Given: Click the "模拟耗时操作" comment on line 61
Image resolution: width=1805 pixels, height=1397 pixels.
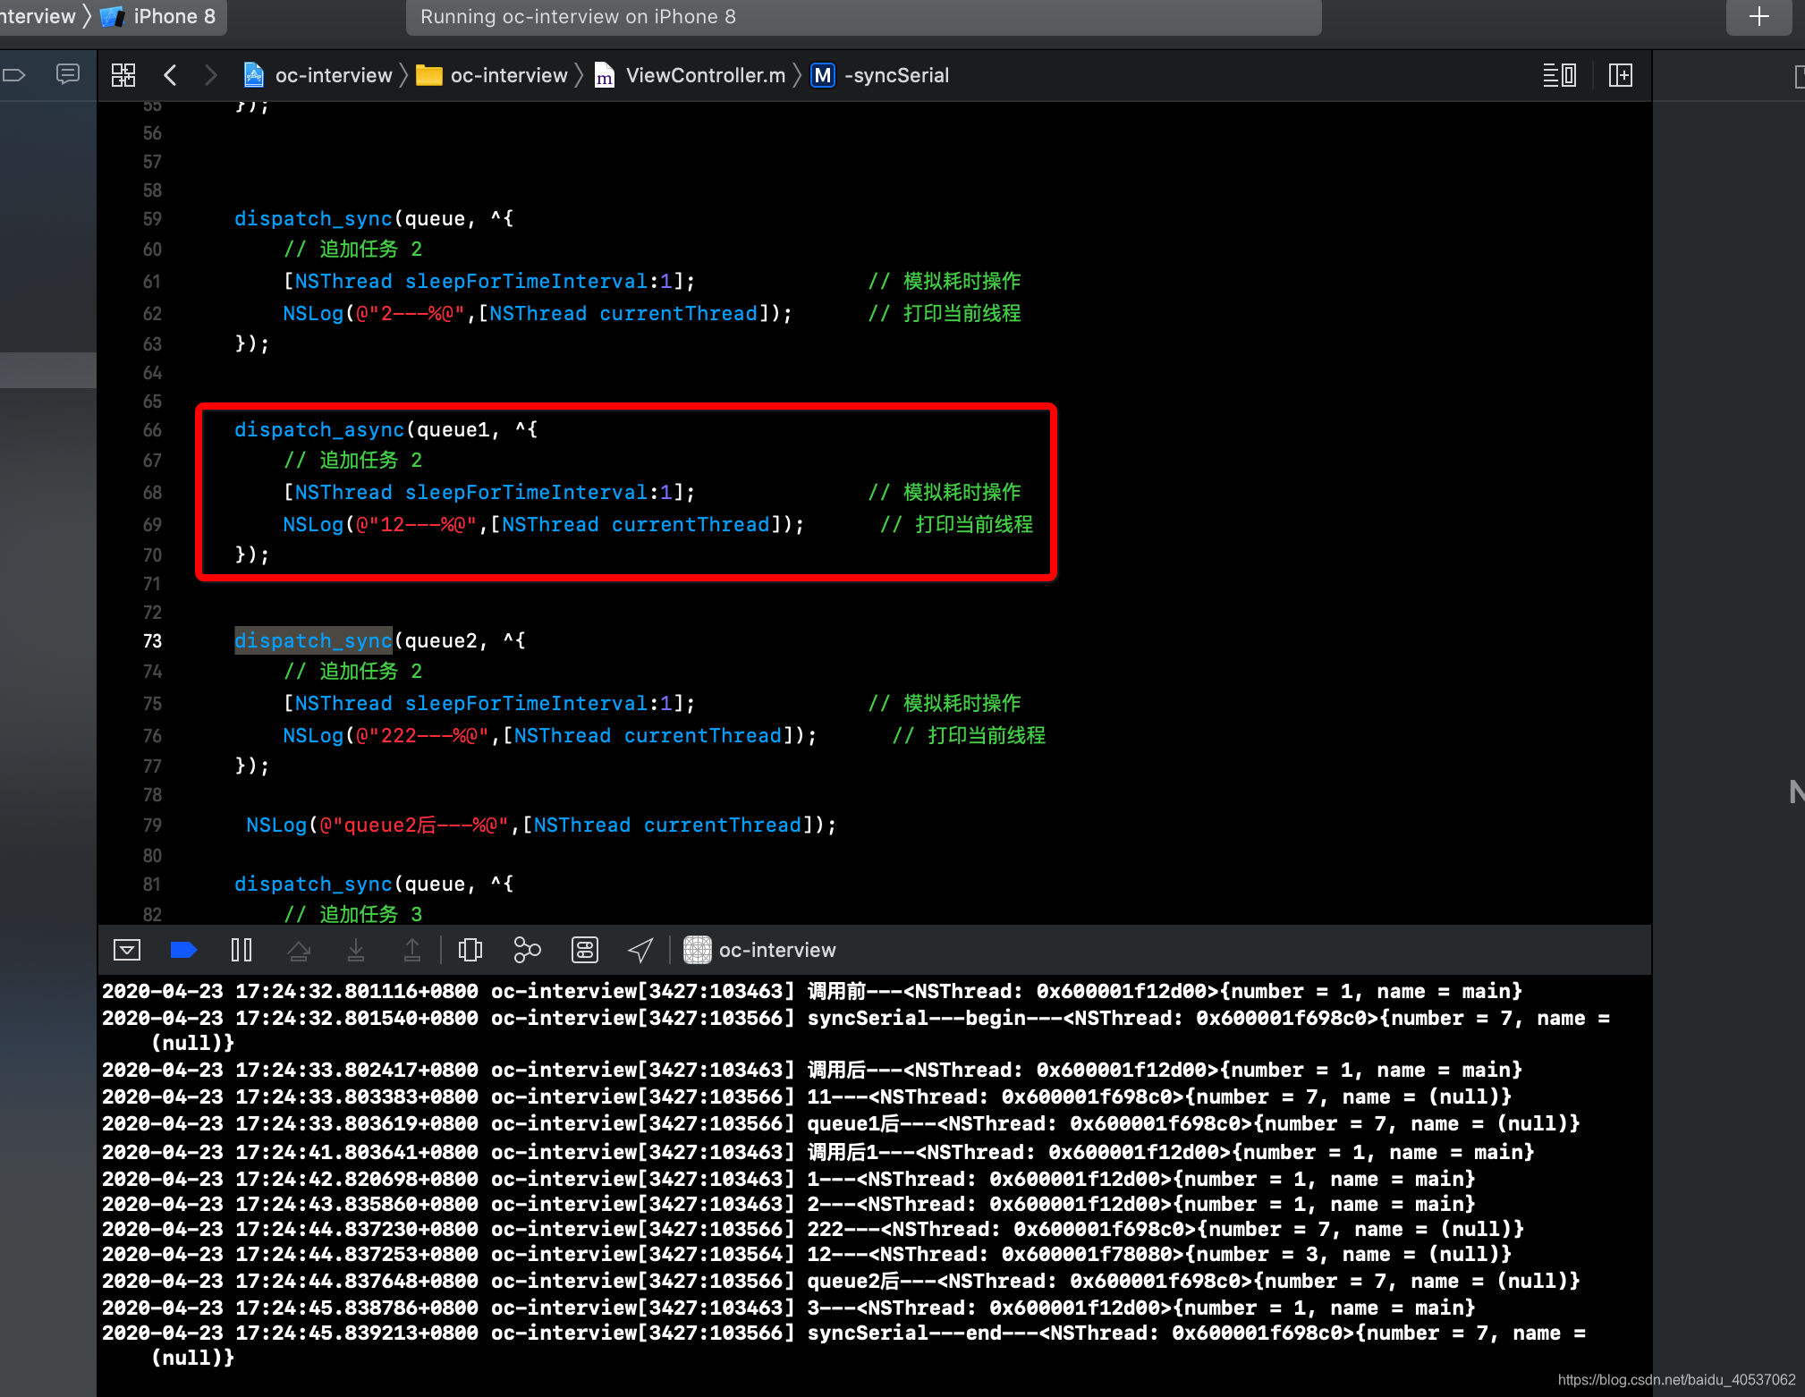Looking at the screenshot, I should (x=944, y=282).
